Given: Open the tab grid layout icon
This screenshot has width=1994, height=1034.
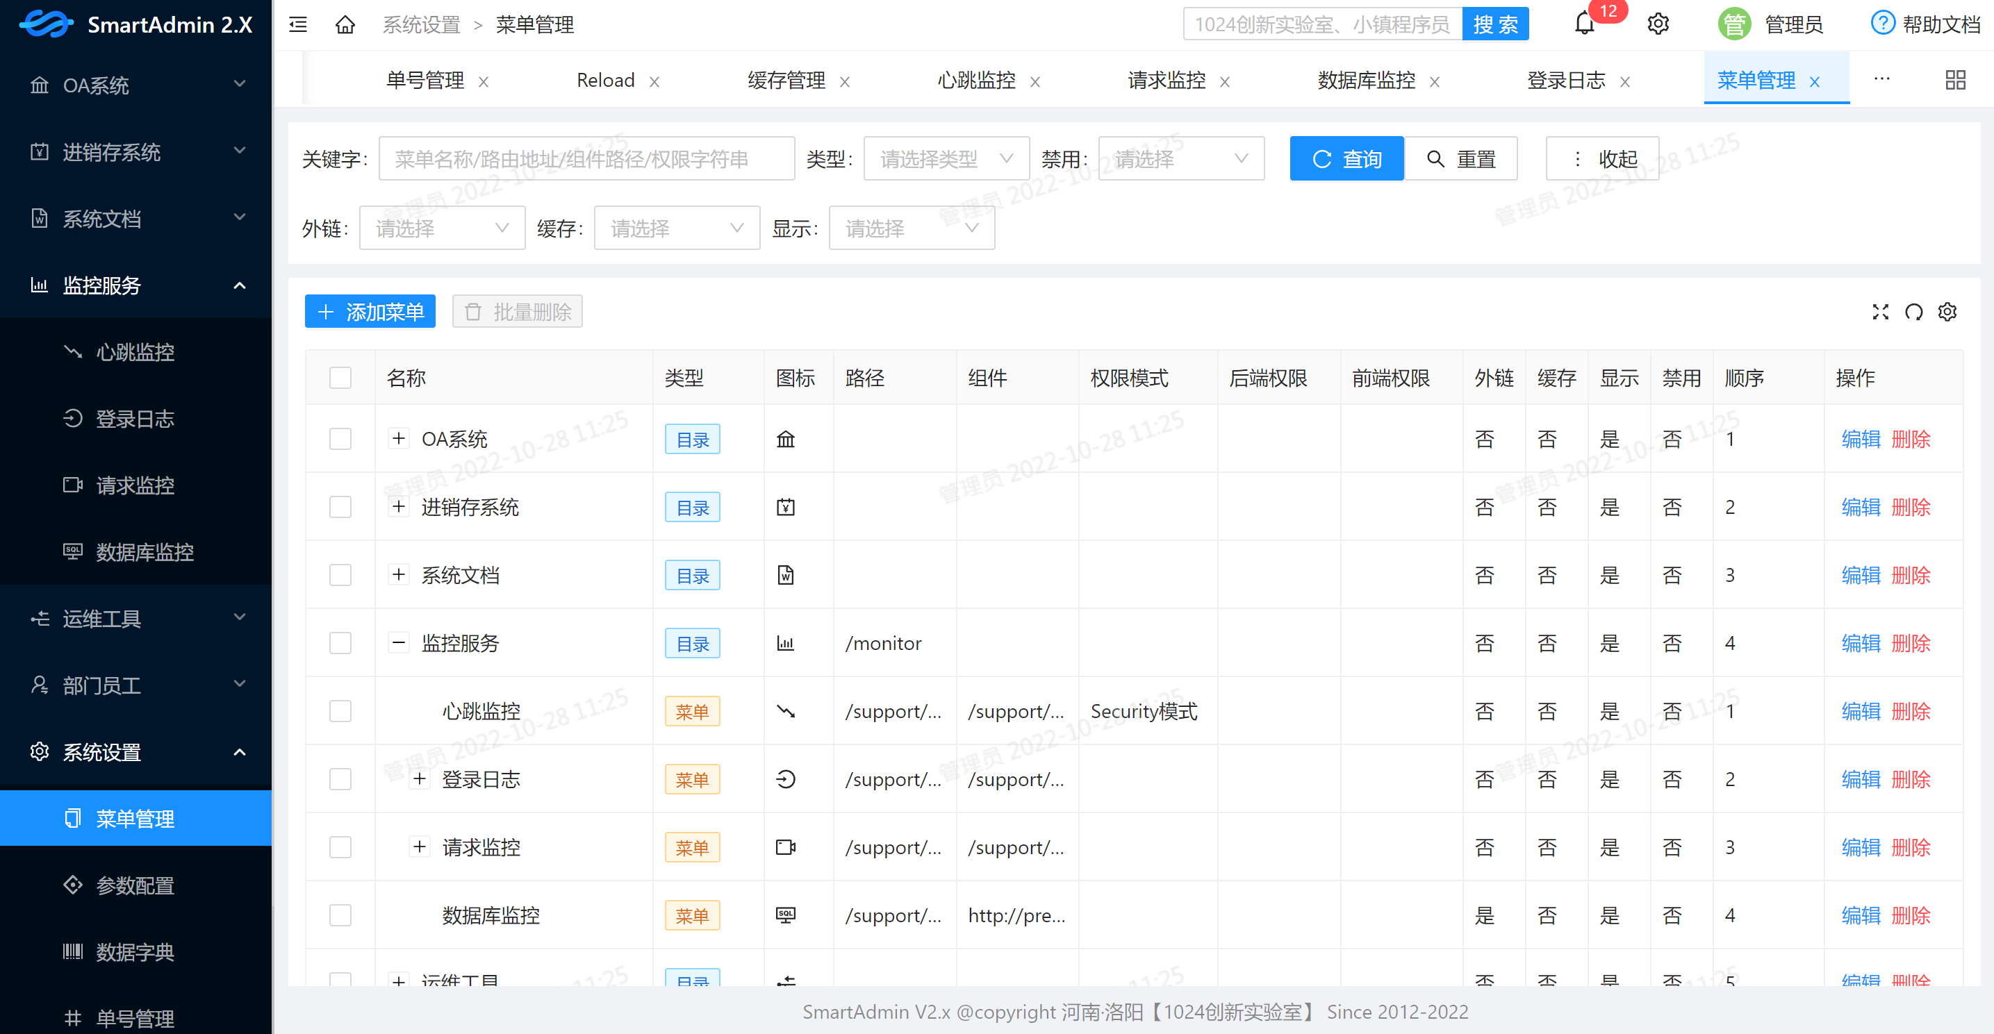Looking at the screenshot, I should 1954,80.
